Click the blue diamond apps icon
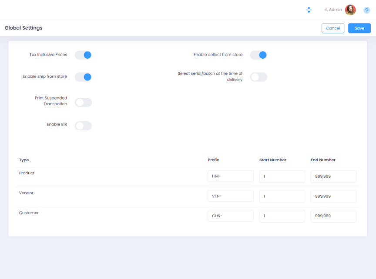This screenshot has height=279, width=376. coord(309,10)
